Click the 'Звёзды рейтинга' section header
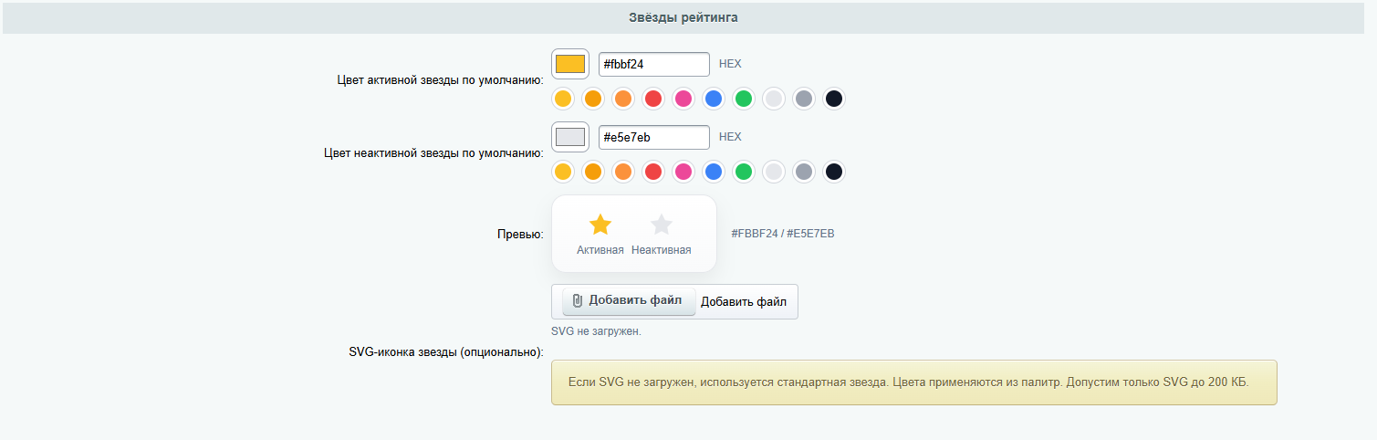Screen dimensions: 1377x440 point(683,17)
